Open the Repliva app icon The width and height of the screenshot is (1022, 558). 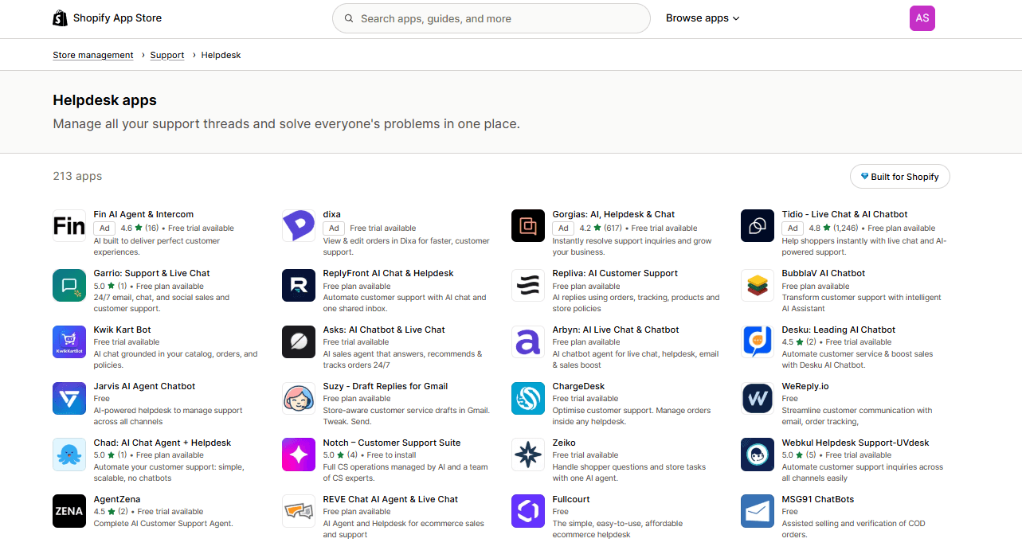pos(528,285)
